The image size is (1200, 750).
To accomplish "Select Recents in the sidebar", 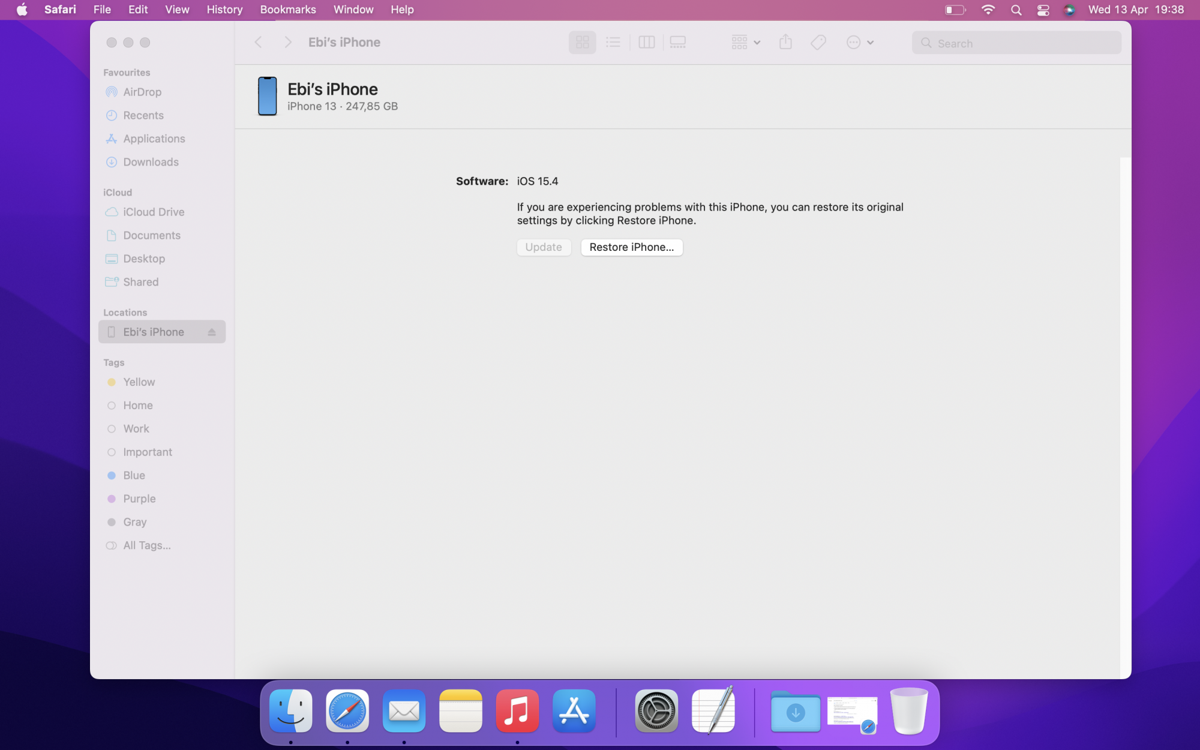I will [x=161, y=115].
